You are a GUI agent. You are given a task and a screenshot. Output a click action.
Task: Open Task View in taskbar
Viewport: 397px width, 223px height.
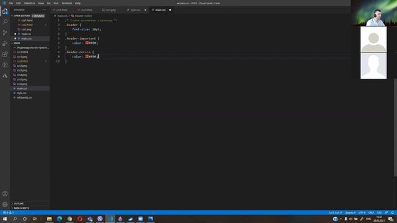click(x=35, y=219)
